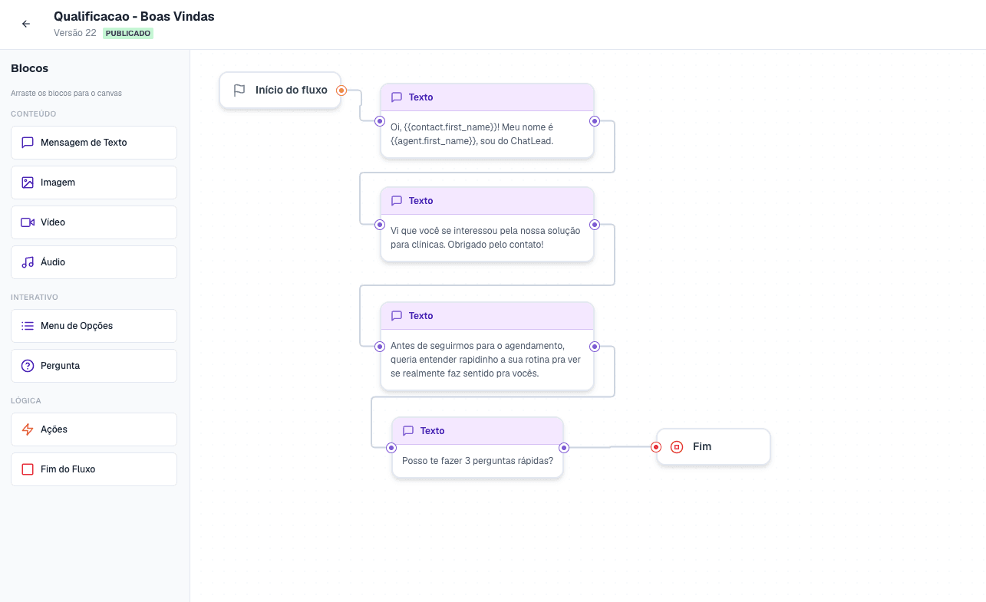Click the 'Vi que você se interessou' message text

[x=486, y=238]
